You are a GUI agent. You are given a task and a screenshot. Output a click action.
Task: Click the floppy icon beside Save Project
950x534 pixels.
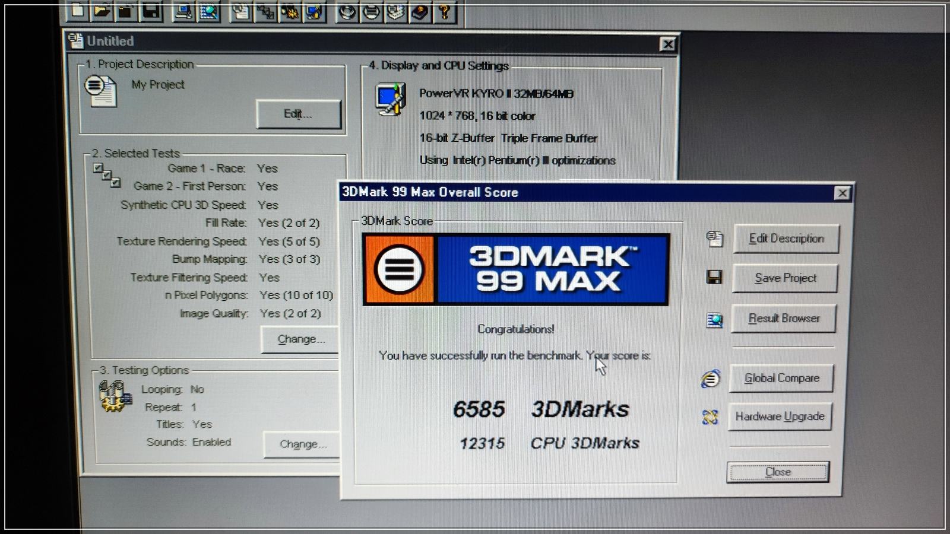[x=714, y=277]
